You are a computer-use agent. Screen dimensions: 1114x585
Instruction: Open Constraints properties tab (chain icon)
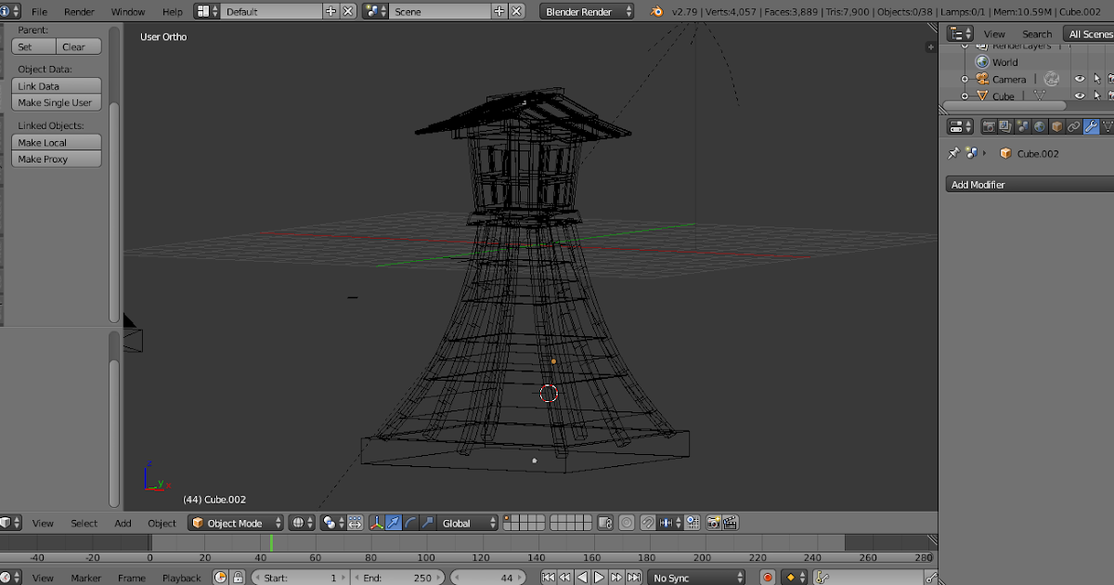pos(1074,126)
